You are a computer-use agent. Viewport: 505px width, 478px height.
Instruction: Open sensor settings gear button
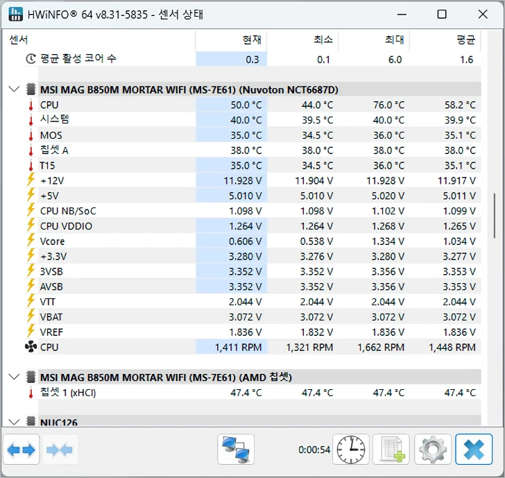pyautogui.click(x=433, y=450)
